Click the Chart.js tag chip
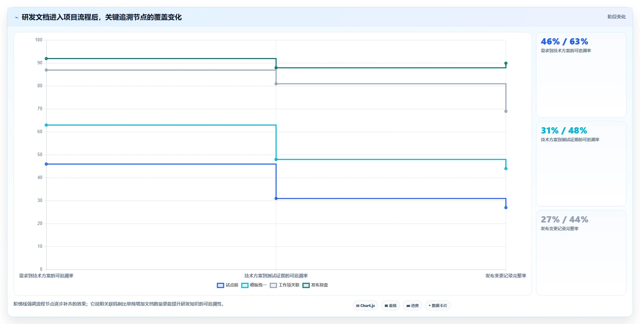Image resolution: width=640 pixels, height=324 pixels. 365,306
